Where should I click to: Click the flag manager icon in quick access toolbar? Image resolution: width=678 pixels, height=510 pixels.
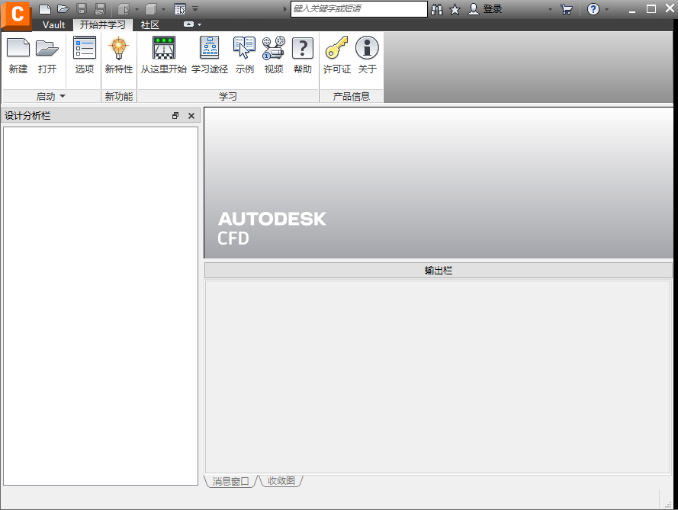[x=124, y=8]
